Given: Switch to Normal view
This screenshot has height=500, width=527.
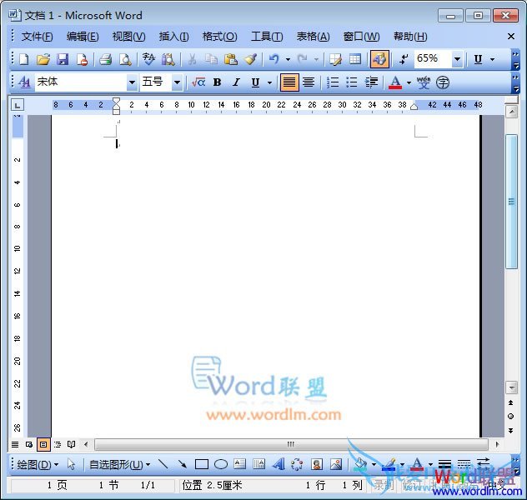Looking at the screenshot, I should pyautogui.click(x=15, y=445).
